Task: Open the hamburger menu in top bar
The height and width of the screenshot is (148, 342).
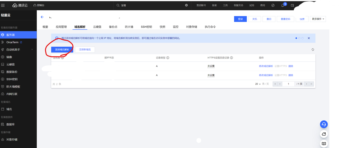Action: 3,5
